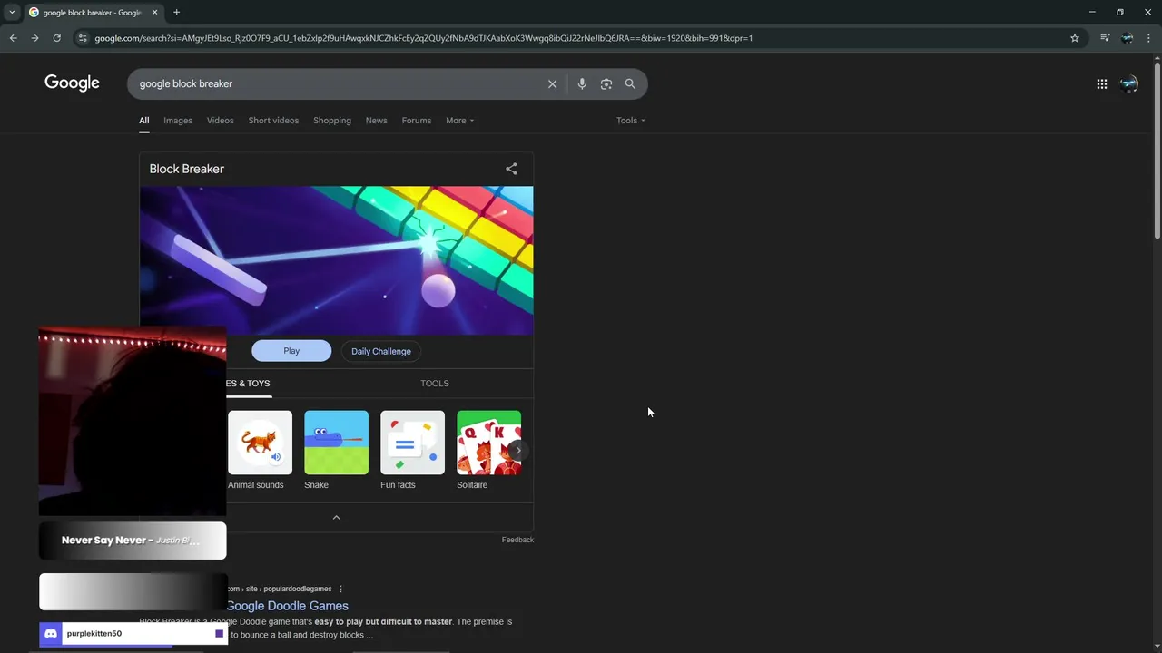This screenshot has width=1162, height=653.
Task: Bookmark this page with the star icon
Action: 1075,38
